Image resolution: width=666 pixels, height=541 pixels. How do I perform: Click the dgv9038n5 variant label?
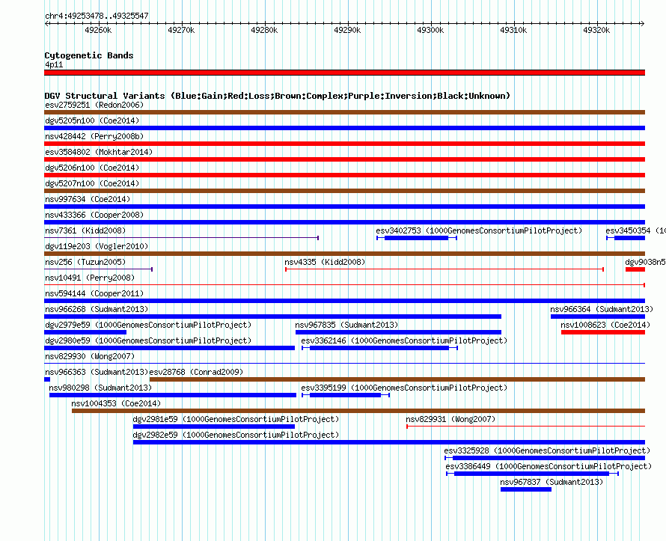[x=645, y=262]
